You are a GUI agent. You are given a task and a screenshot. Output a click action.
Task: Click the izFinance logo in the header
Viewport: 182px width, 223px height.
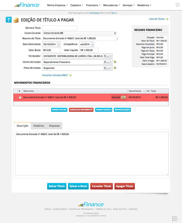27,5
